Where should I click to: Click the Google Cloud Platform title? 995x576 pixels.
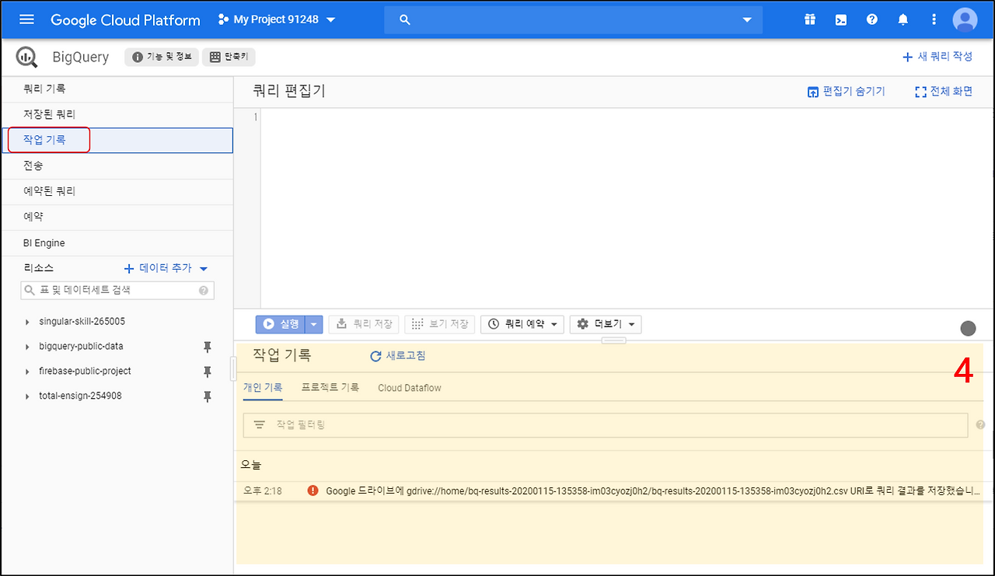(125, 19)
